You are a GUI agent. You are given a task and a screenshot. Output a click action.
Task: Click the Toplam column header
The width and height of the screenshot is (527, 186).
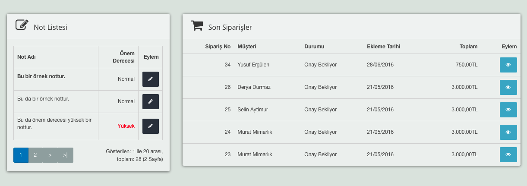[468, 47]
